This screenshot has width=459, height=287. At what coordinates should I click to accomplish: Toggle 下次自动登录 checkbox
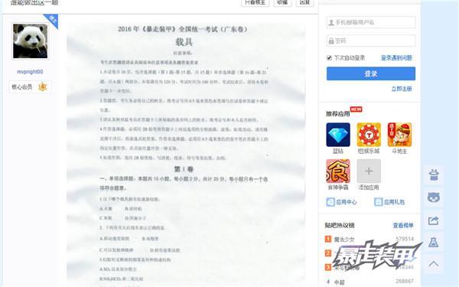pyautogui.click(x=329, y=57)
